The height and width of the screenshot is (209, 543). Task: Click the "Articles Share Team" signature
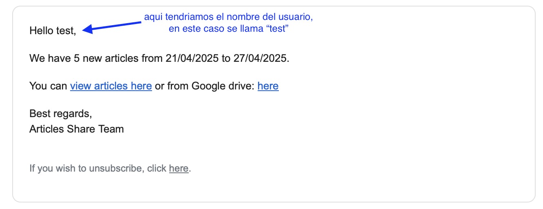tap(77, 129)
